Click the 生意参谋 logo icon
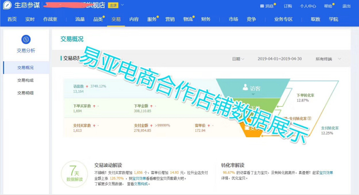The image size is (359, 195). point(7,6)
